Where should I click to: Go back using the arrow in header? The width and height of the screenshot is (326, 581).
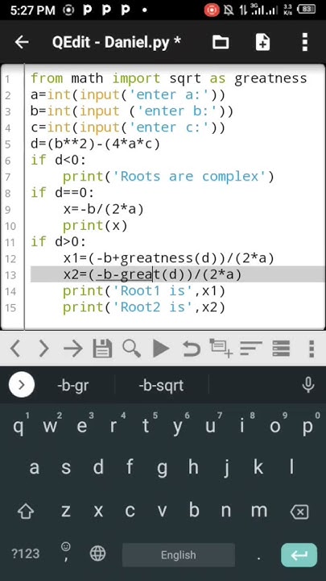[x=22, y=42]
